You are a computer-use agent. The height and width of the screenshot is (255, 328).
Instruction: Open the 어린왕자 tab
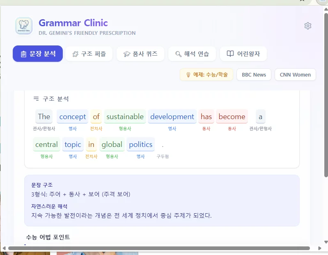coord(243,54)
